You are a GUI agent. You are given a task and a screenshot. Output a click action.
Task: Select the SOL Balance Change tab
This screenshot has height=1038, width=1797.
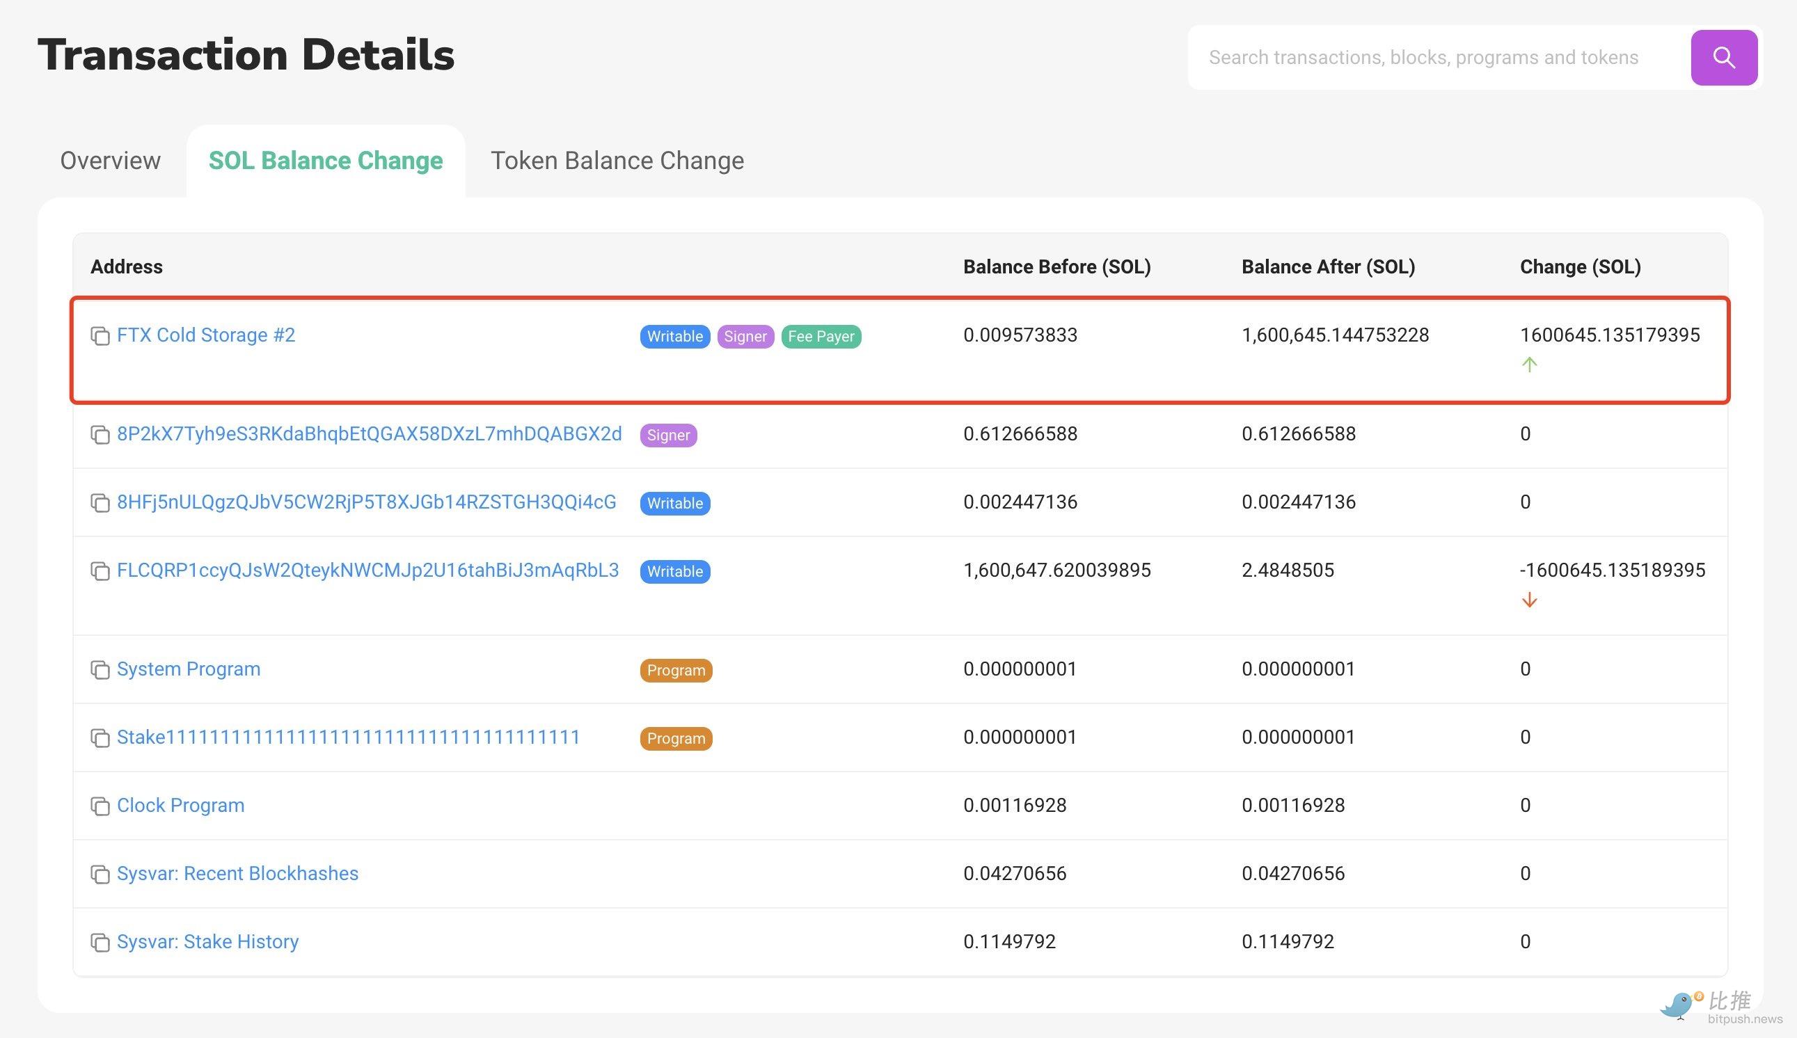click(x=325, y=161)
